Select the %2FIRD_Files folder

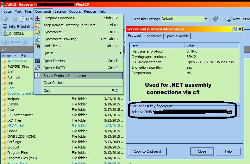[x=18, y=66]
